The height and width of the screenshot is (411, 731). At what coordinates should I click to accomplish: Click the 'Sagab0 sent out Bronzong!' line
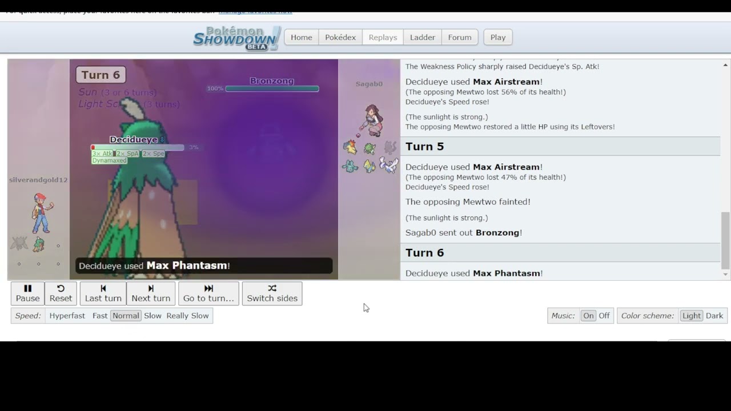point(464,233)
